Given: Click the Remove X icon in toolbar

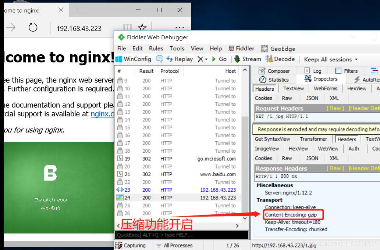Looking at the screenshot, I should pyautogui.click(x=200, y=59).
